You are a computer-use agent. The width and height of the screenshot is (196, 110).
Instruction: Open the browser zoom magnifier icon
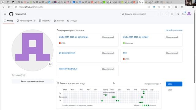coord(159,7)
